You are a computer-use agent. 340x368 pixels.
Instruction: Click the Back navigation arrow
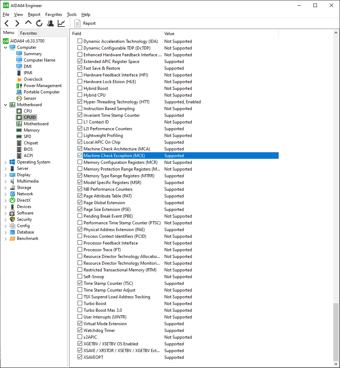tap(7, 23)
